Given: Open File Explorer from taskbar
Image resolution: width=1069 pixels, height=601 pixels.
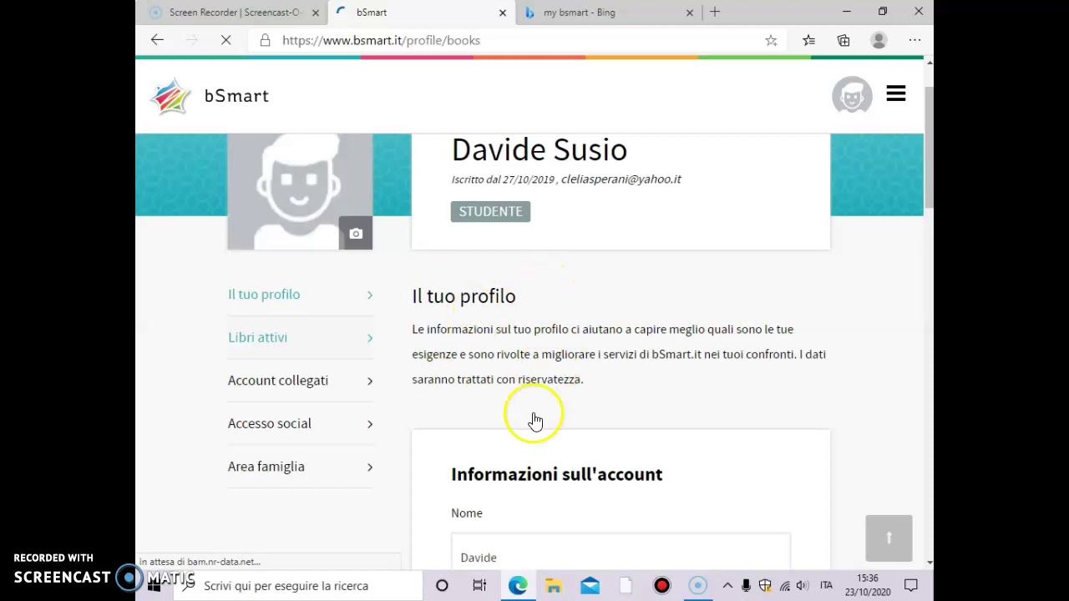Looking at the screenshot, I should tap(553, 586).
